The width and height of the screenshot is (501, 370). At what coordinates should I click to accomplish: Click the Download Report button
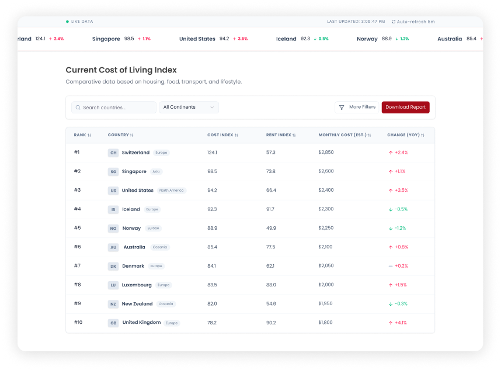click(405, 108)
